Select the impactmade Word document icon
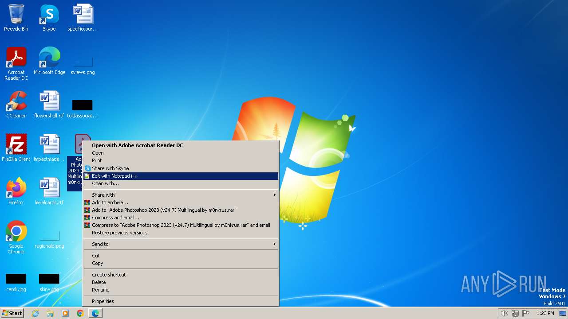Image resolution: width=568 pixels, height=319 pixels. [x=49, y=148]
